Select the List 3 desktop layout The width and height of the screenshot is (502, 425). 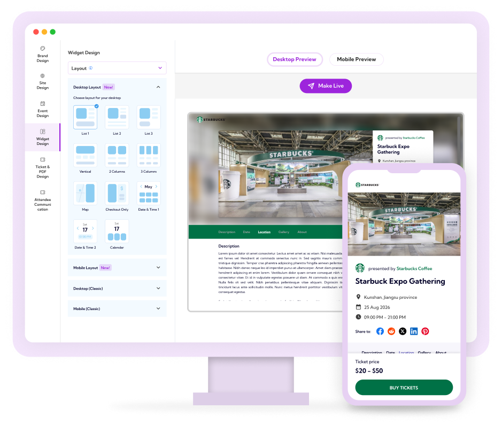(149, 117)
